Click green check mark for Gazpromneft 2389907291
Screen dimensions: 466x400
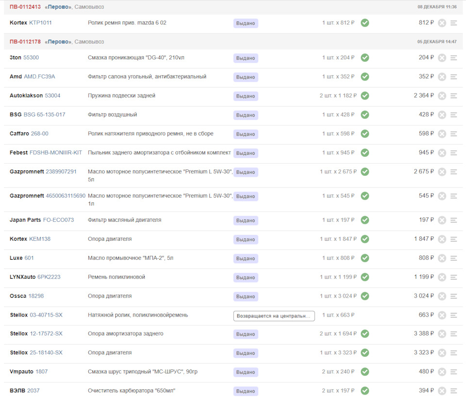(x=365, y=172)
